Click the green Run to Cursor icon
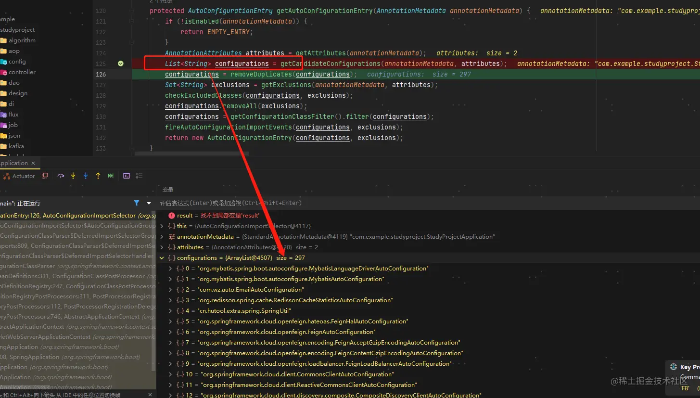 tap(111, 176)
